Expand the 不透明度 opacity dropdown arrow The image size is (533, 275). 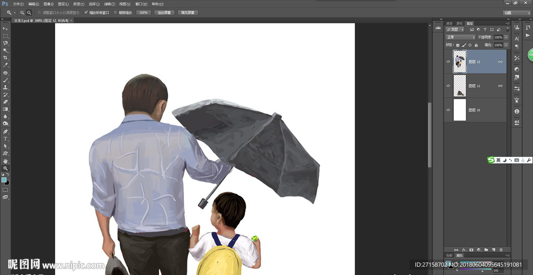tap(505, 37)
